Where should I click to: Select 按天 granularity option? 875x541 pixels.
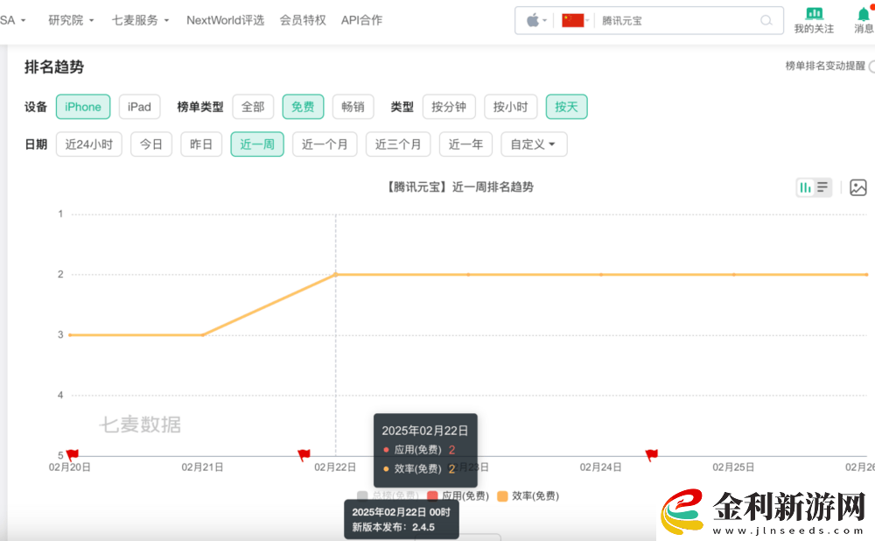coord(566,107)
